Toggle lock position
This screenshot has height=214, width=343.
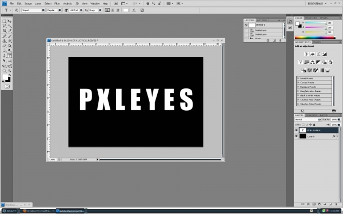tap(310, 124)
